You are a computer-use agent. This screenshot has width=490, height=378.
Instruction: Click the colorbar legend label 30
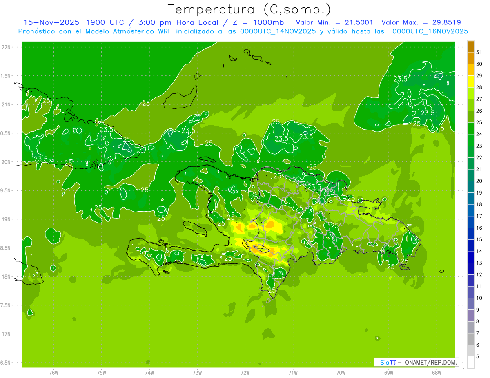tap(479, 64)
